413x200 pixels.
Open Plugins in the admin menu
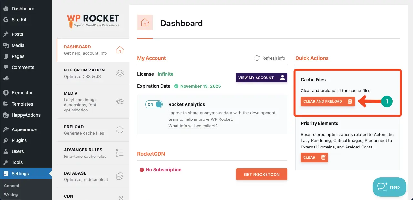click(x=19, y=140)
